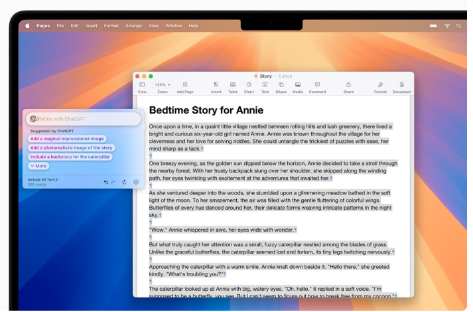Open the Insert toolbar icon
This screenshot has width=473, height=312.
[x=216, y=85]
